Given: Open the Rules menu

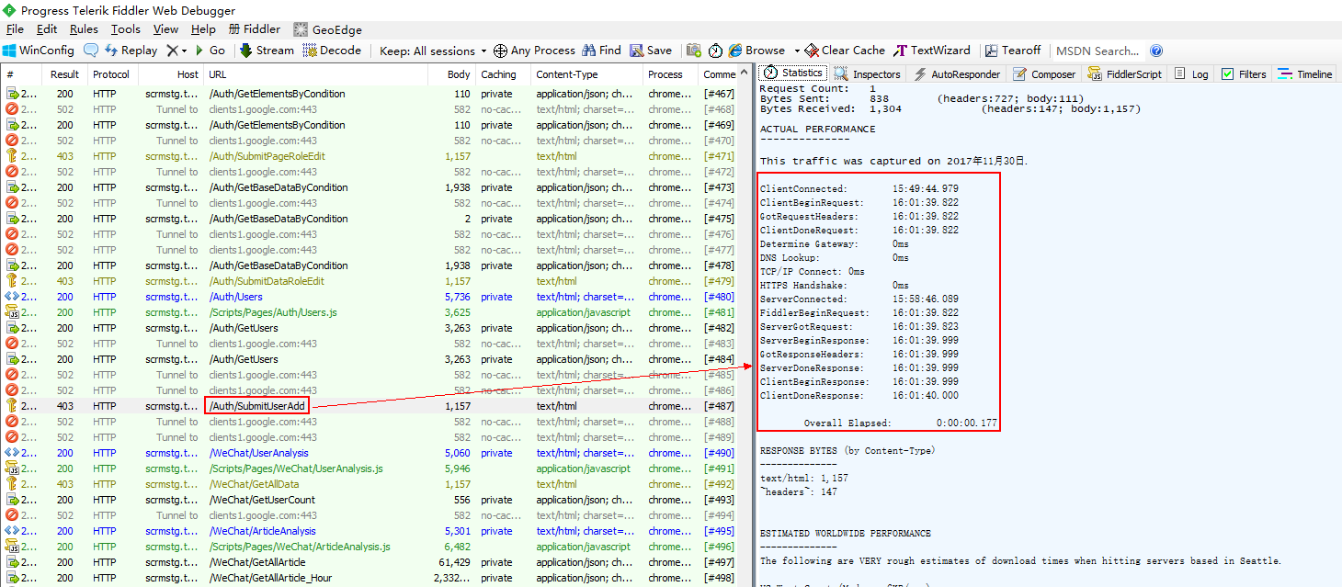Looking at the screenshot, I should (x=84, y=29).
